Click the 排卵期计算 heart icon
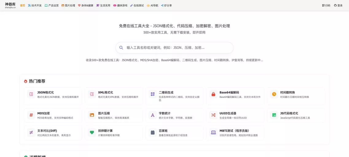 pyautogui.click(x=92, y=132)
